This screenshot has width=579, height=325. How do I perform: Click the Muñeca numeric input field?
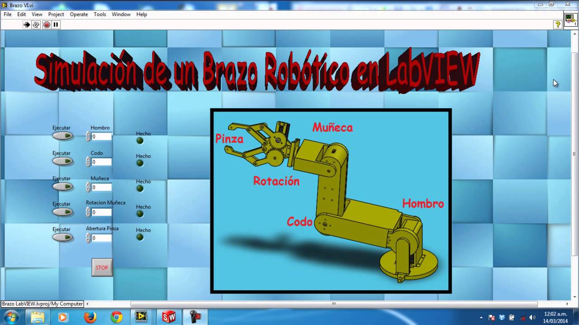click(101, 187)
